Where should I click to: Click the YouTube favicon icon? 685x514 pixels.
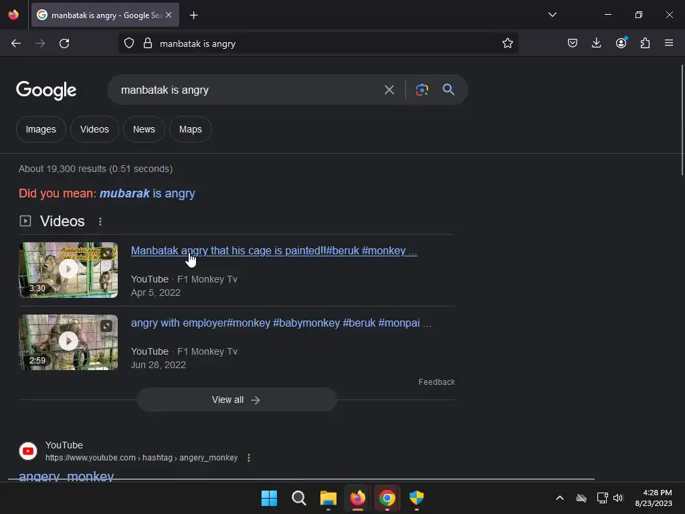(28, 451)
